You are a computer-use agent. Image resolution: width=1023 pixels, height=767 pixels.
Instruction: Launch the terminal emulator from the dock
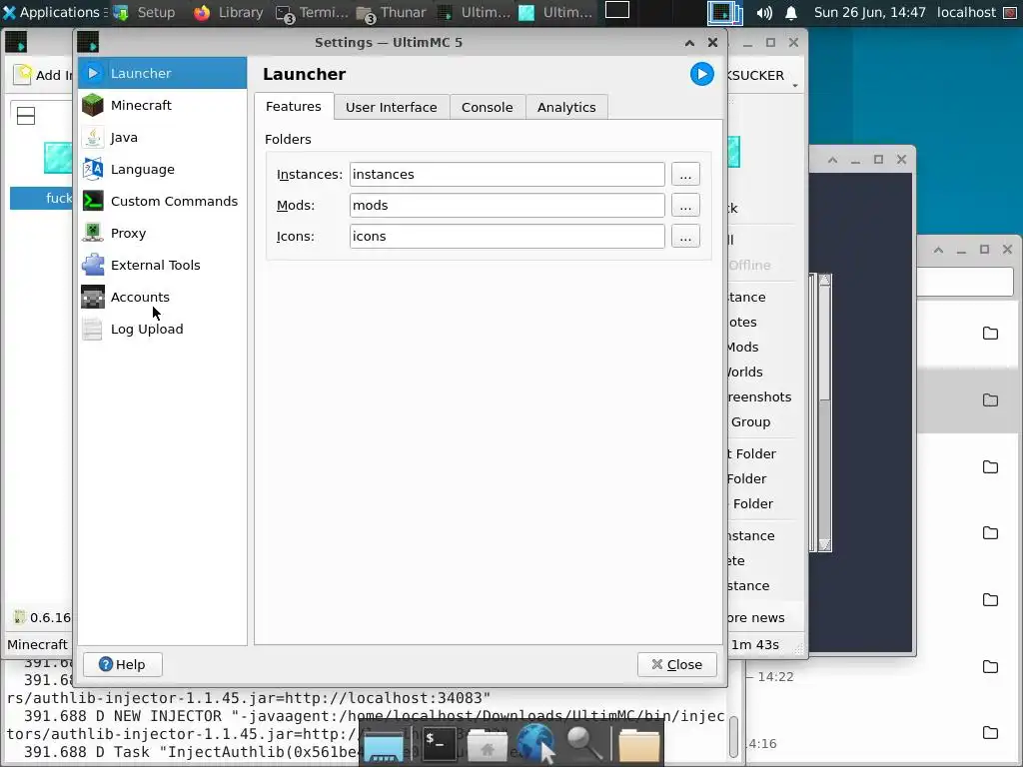(439, 743)
